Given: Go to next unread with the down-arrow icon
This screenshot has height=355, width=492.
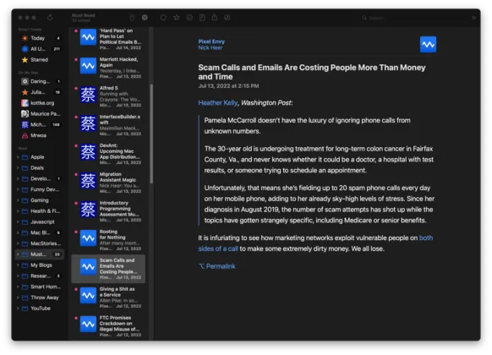Looking at the screenshot, I should point(189,18).
